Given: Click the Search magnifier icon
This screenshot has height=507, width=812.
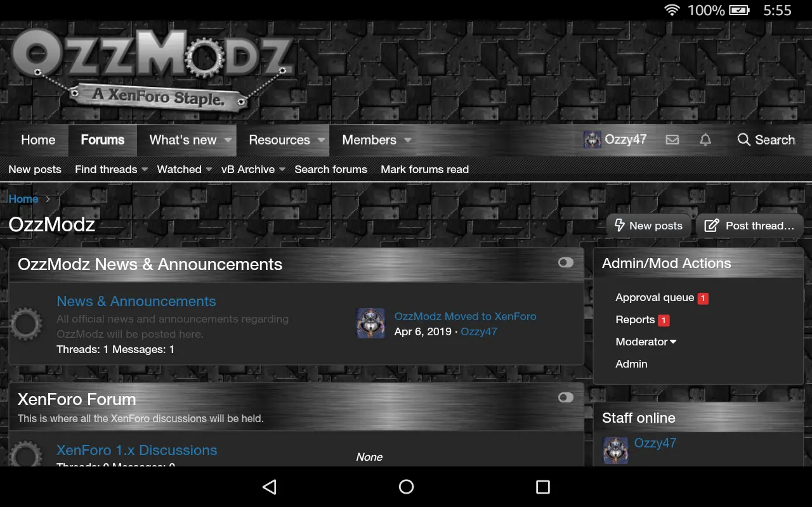Looking at the screenshot, I should coord(743,139).
